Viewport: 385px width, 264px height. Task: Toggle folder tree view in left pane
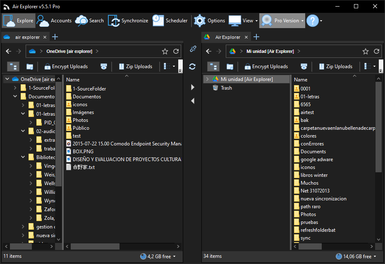[x=13, y=67]
